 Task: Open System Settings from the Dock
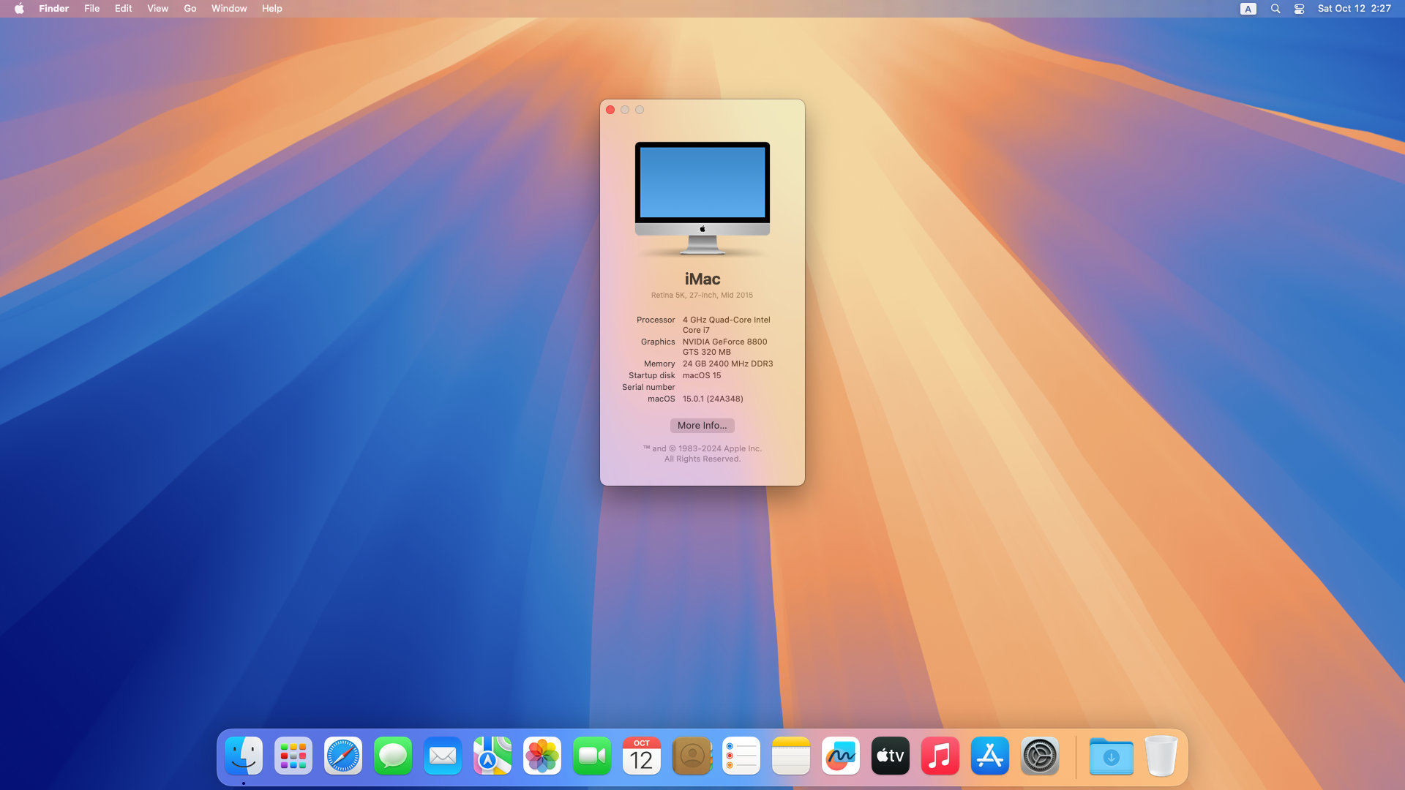click(1040, 756)
